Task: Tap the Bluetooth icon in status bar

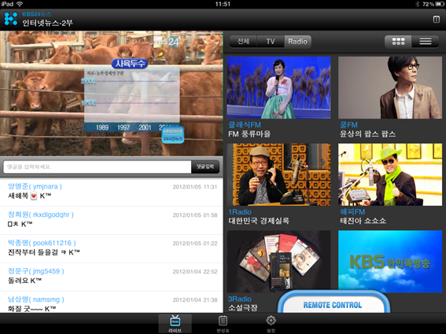Action: pyautogui.click(x=418, y=4)
